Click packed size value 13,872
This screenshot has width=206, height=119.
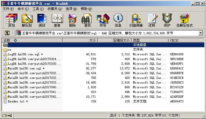[x=125, y=68]
